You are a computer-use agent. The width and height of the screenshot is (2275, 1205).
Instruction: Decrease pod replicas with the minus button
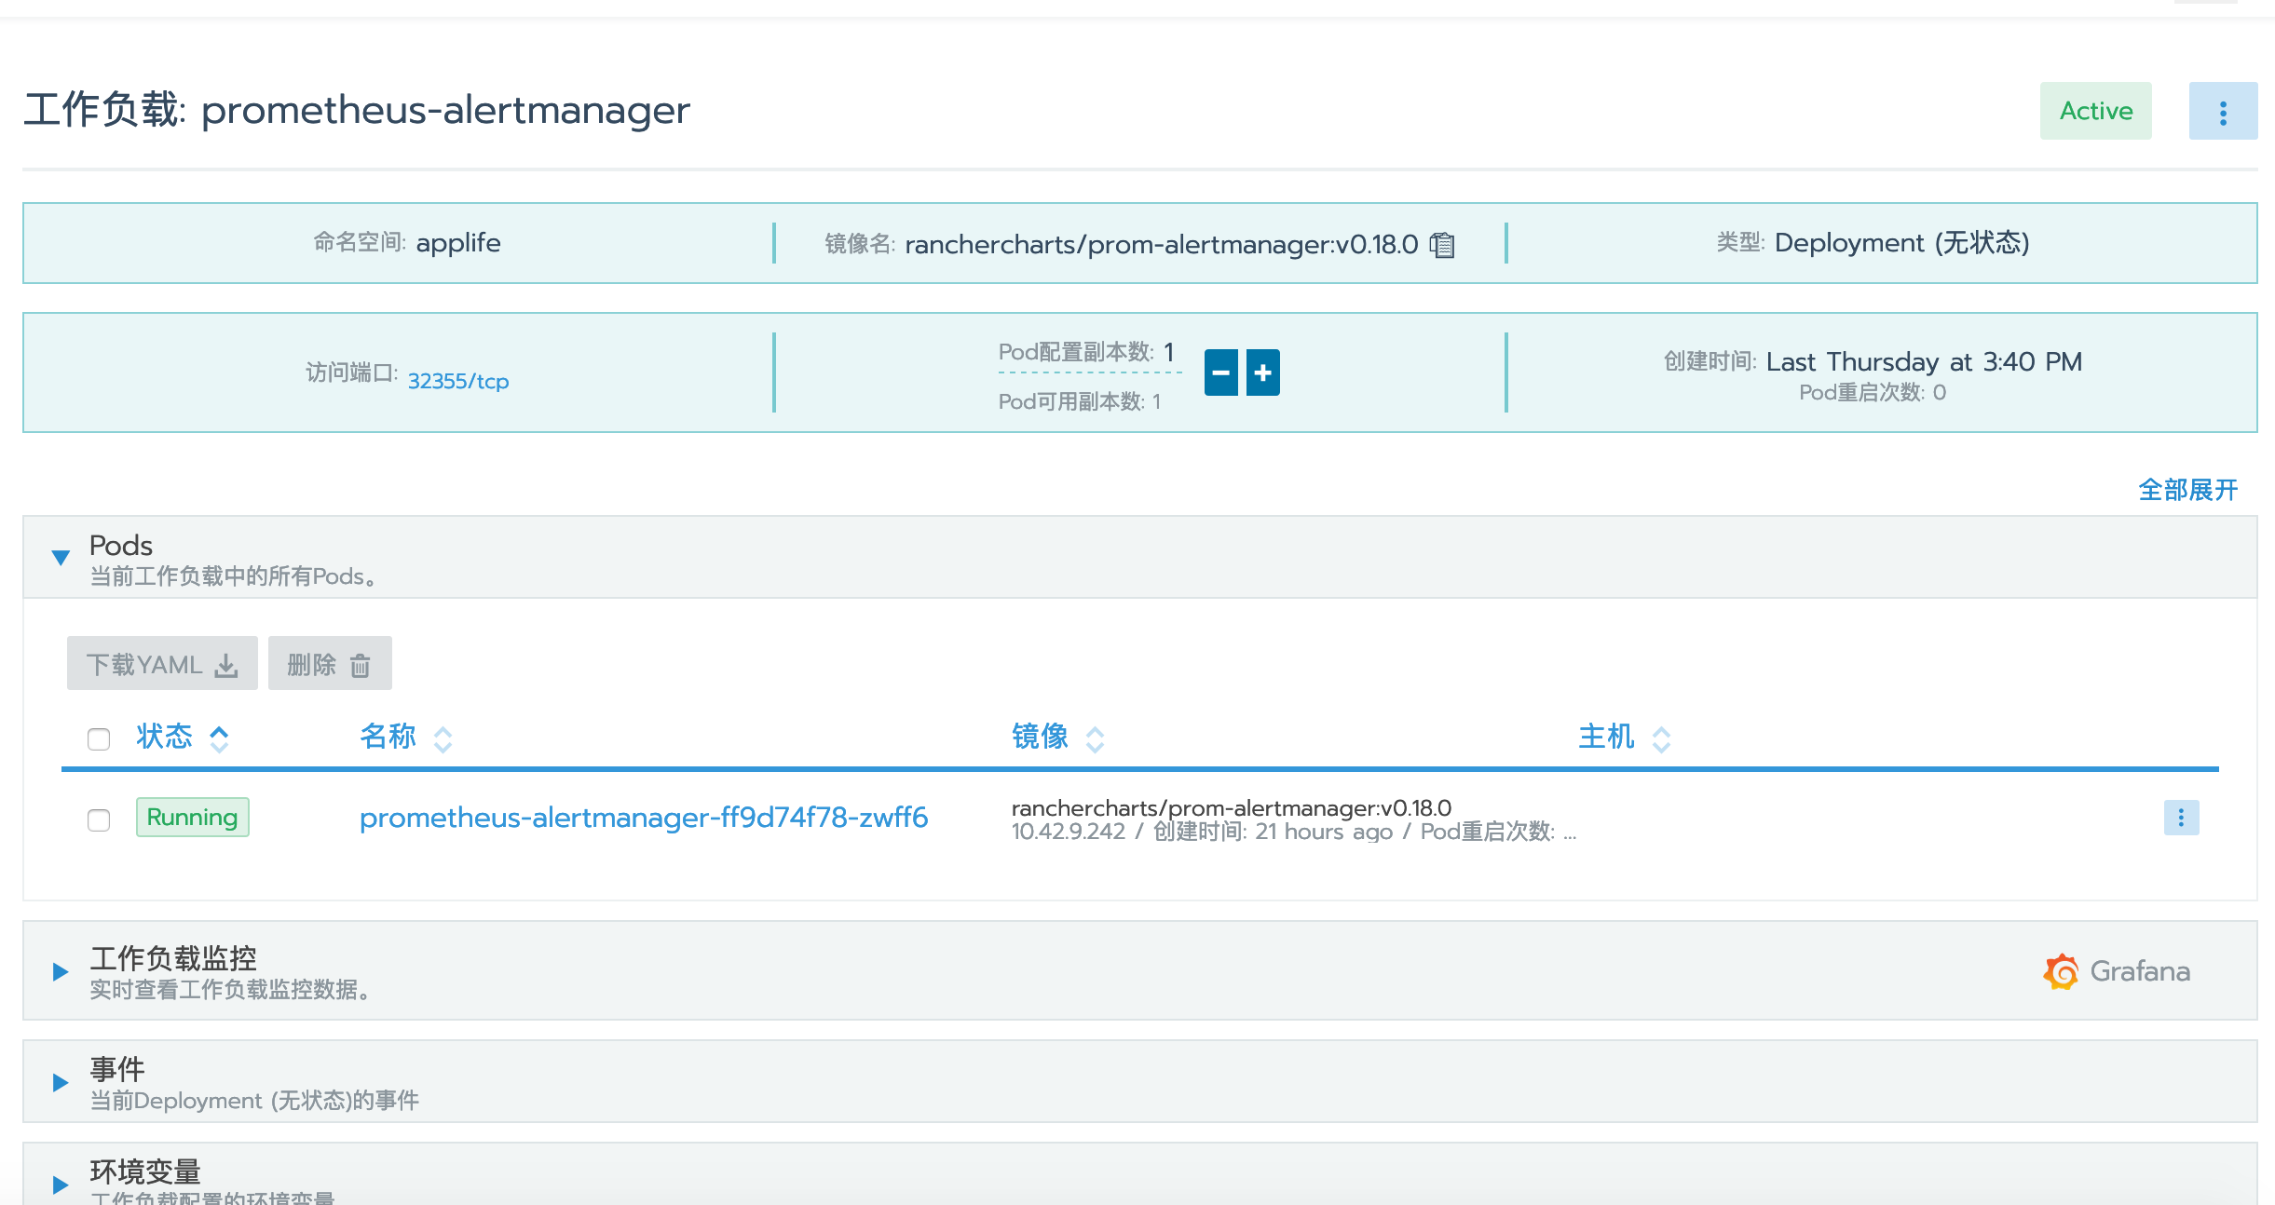[x=1221, y=372]
